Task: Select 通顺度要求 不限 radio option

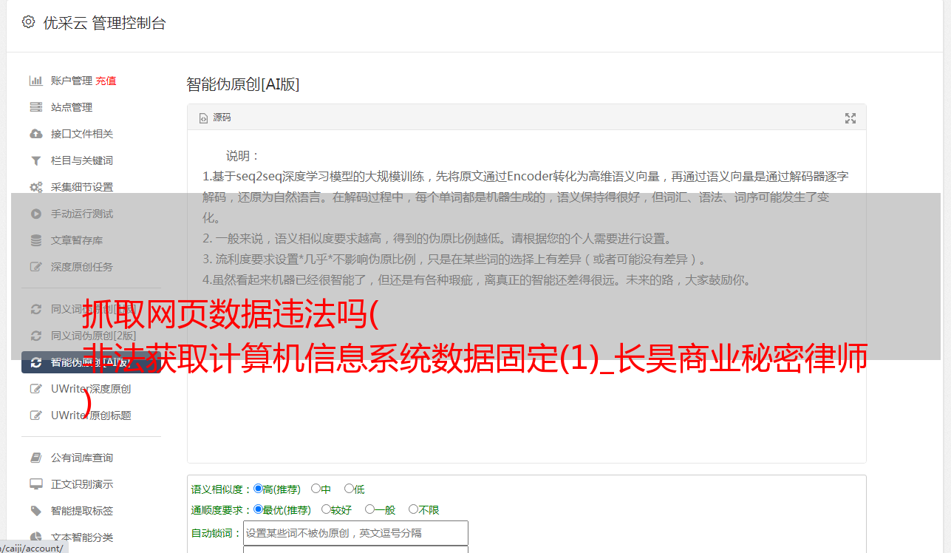Action: click(413, 509)
